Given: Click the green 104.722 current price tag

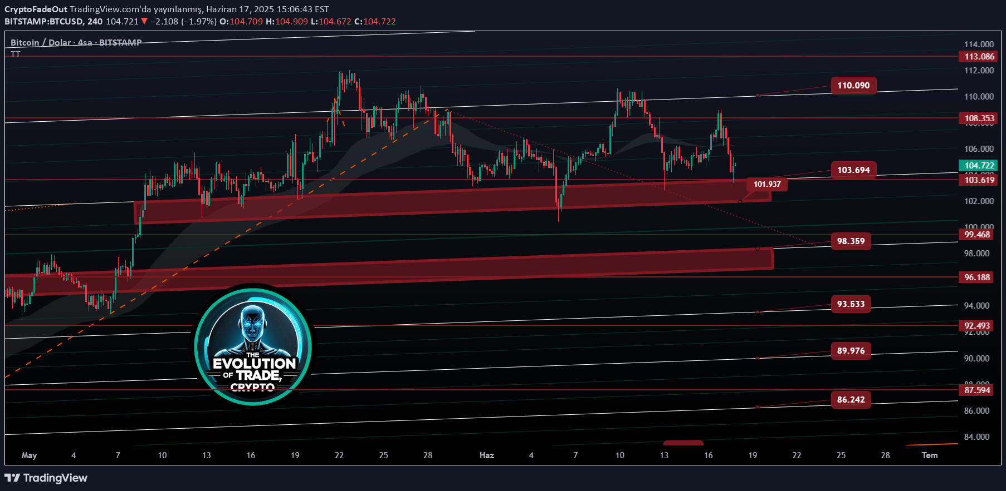Looking at the screenshot, I should pyautogui.click(x=979, y=166).
